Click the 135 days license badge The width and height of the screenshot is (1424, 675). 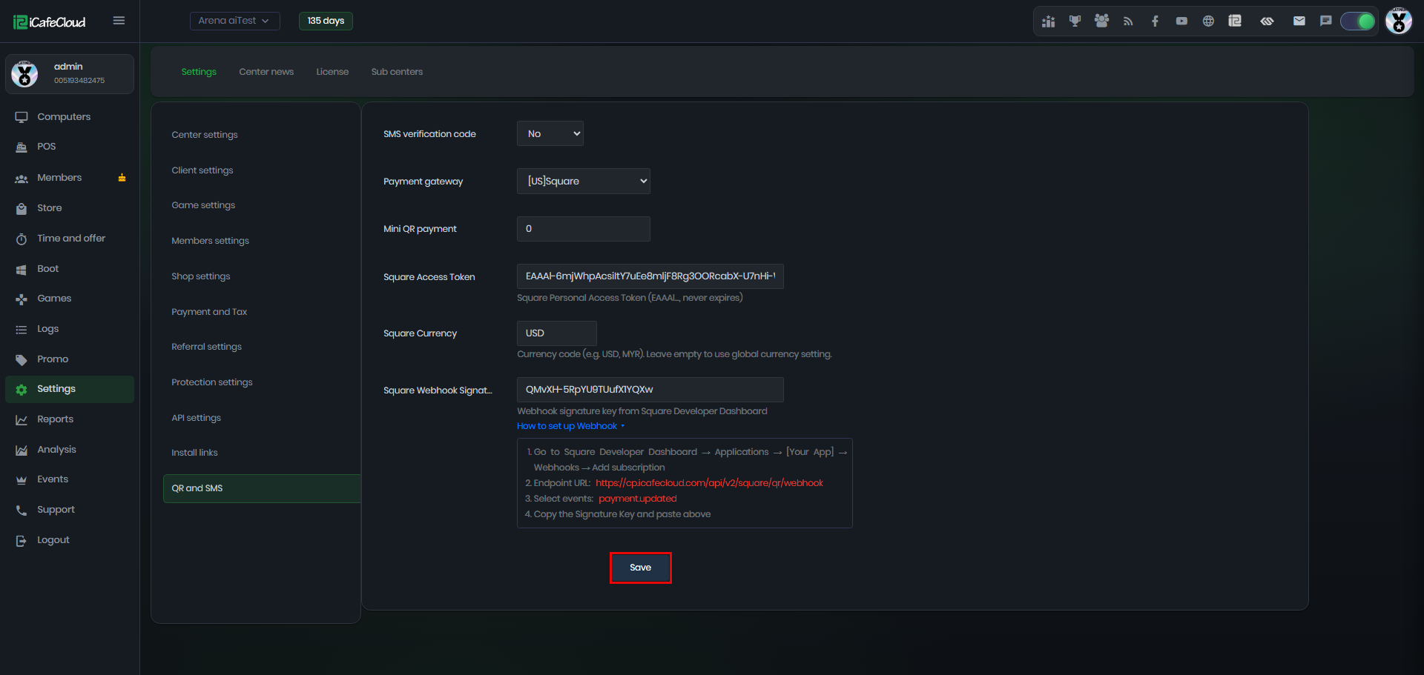326,21
